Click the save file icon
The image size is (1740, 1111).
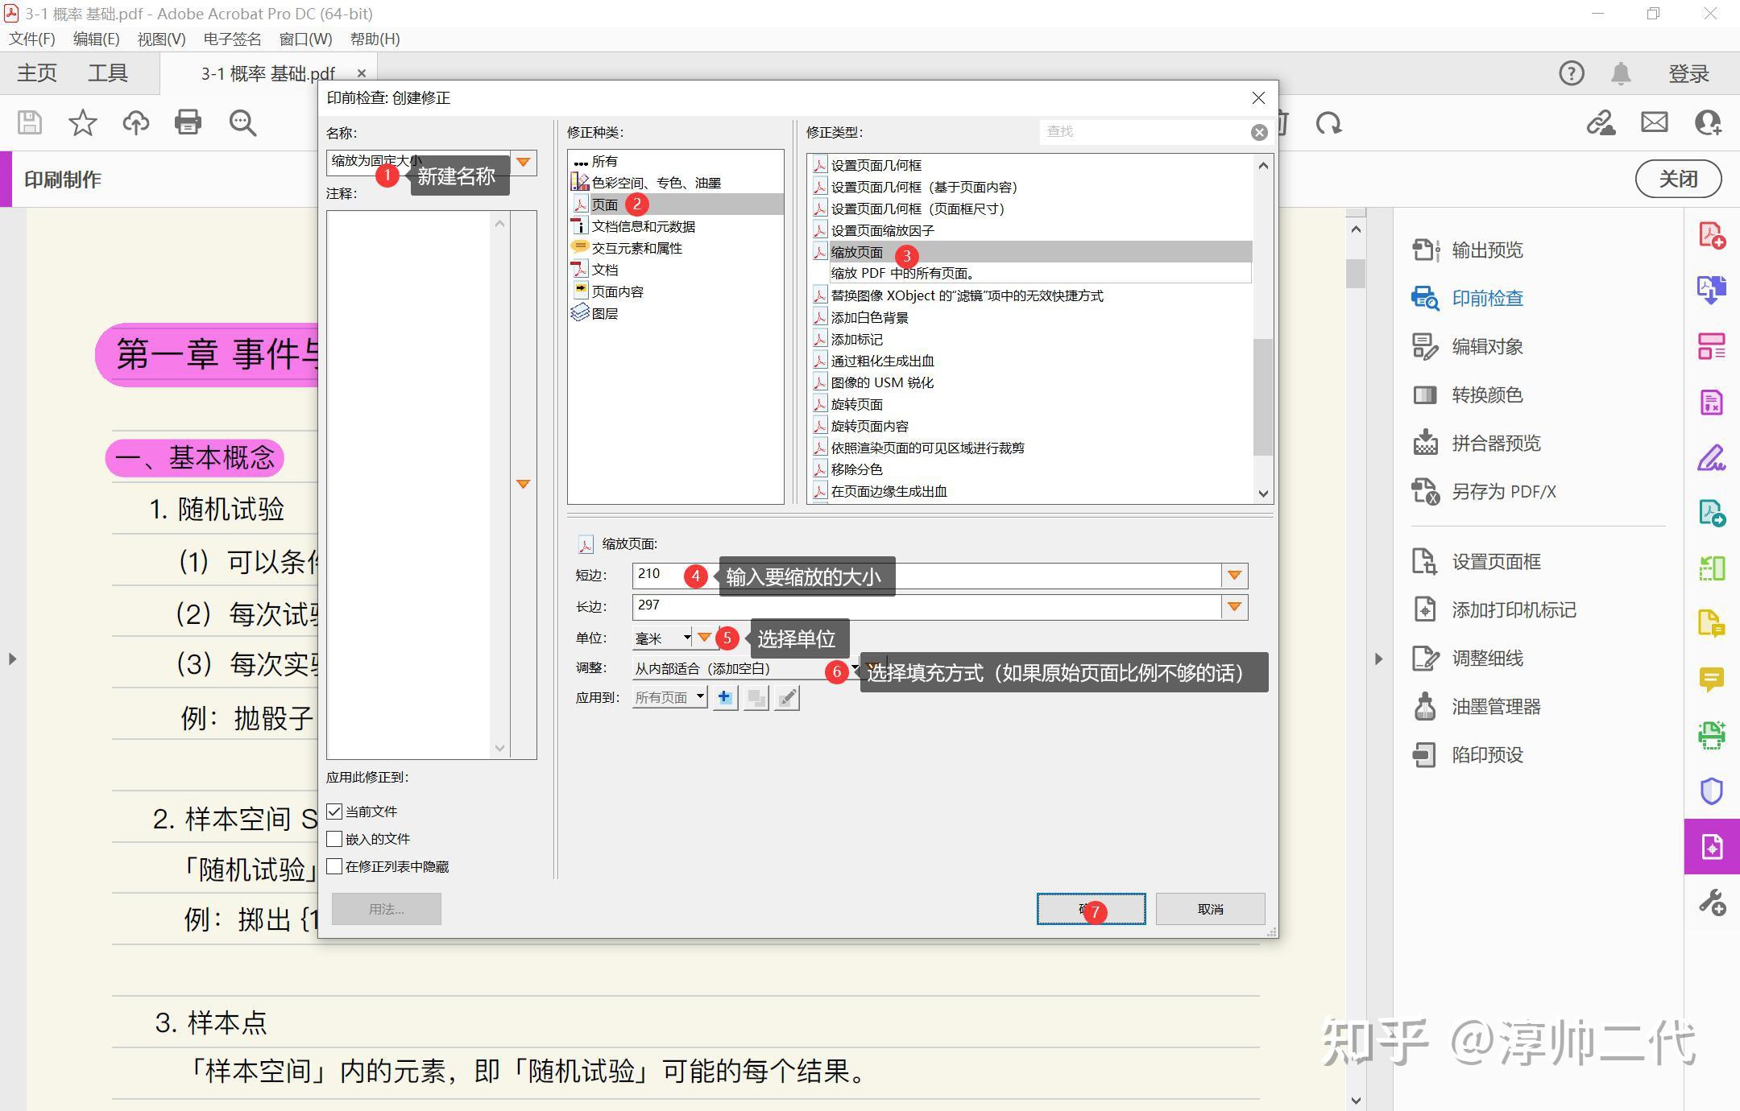[x=29, y=122]
